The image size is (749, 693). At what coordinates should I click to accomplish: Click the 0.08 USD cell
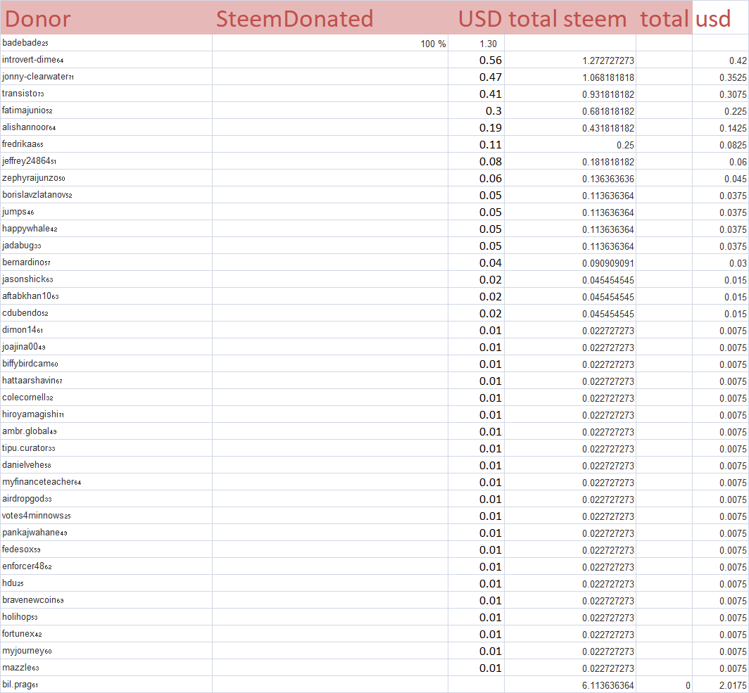tap(477, 161)
